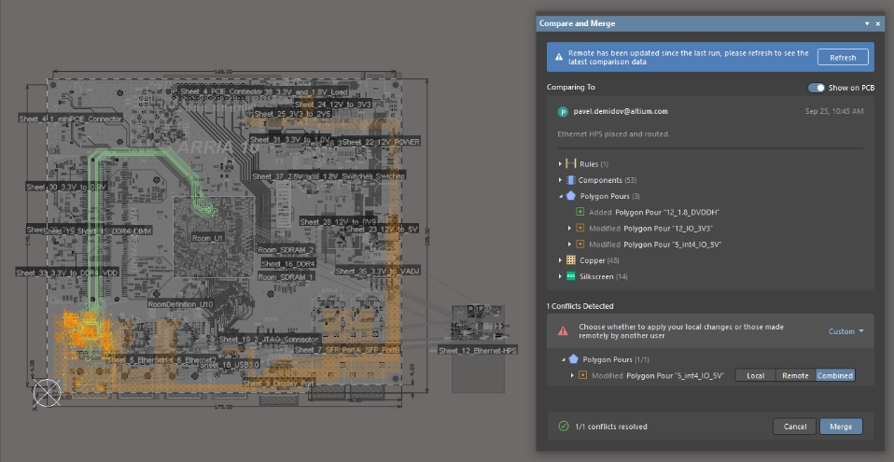Click the Sep 25, 10:45 AM timestamp
This screenshot has width=894, height=462.
click(x=834, y=111)
